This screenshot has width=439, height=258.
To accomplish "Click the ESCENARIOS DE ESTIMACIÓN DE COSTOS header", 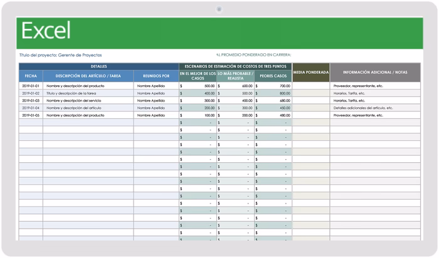I will pos(235,66).
